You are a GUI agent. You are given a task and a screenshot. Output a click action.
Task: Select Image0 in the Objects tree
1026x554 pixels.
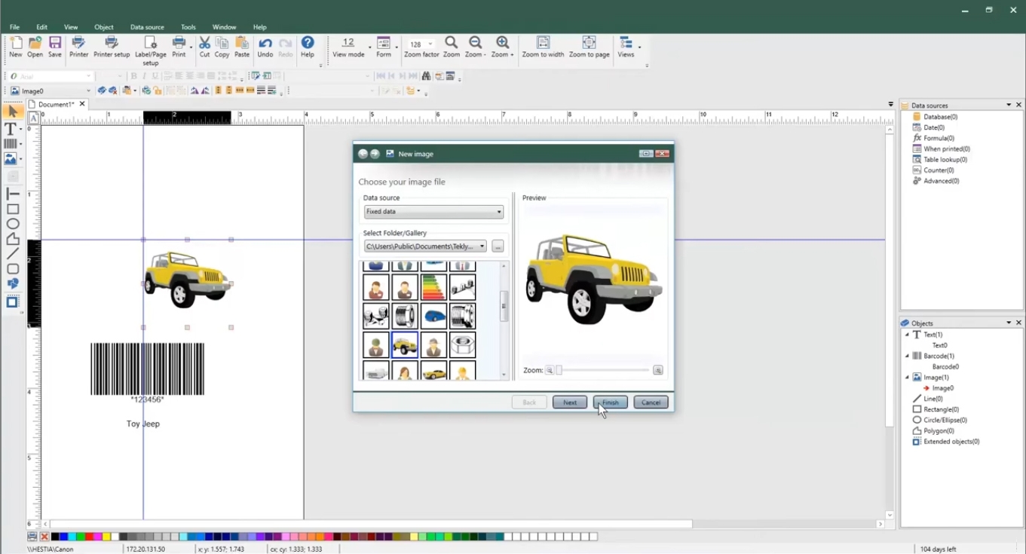pos(943,388)
